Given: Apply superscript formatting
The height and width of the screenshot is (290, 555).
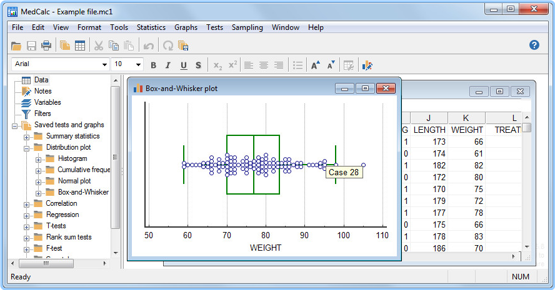Looking at the screenshot, I should click(x=232, y=65).
